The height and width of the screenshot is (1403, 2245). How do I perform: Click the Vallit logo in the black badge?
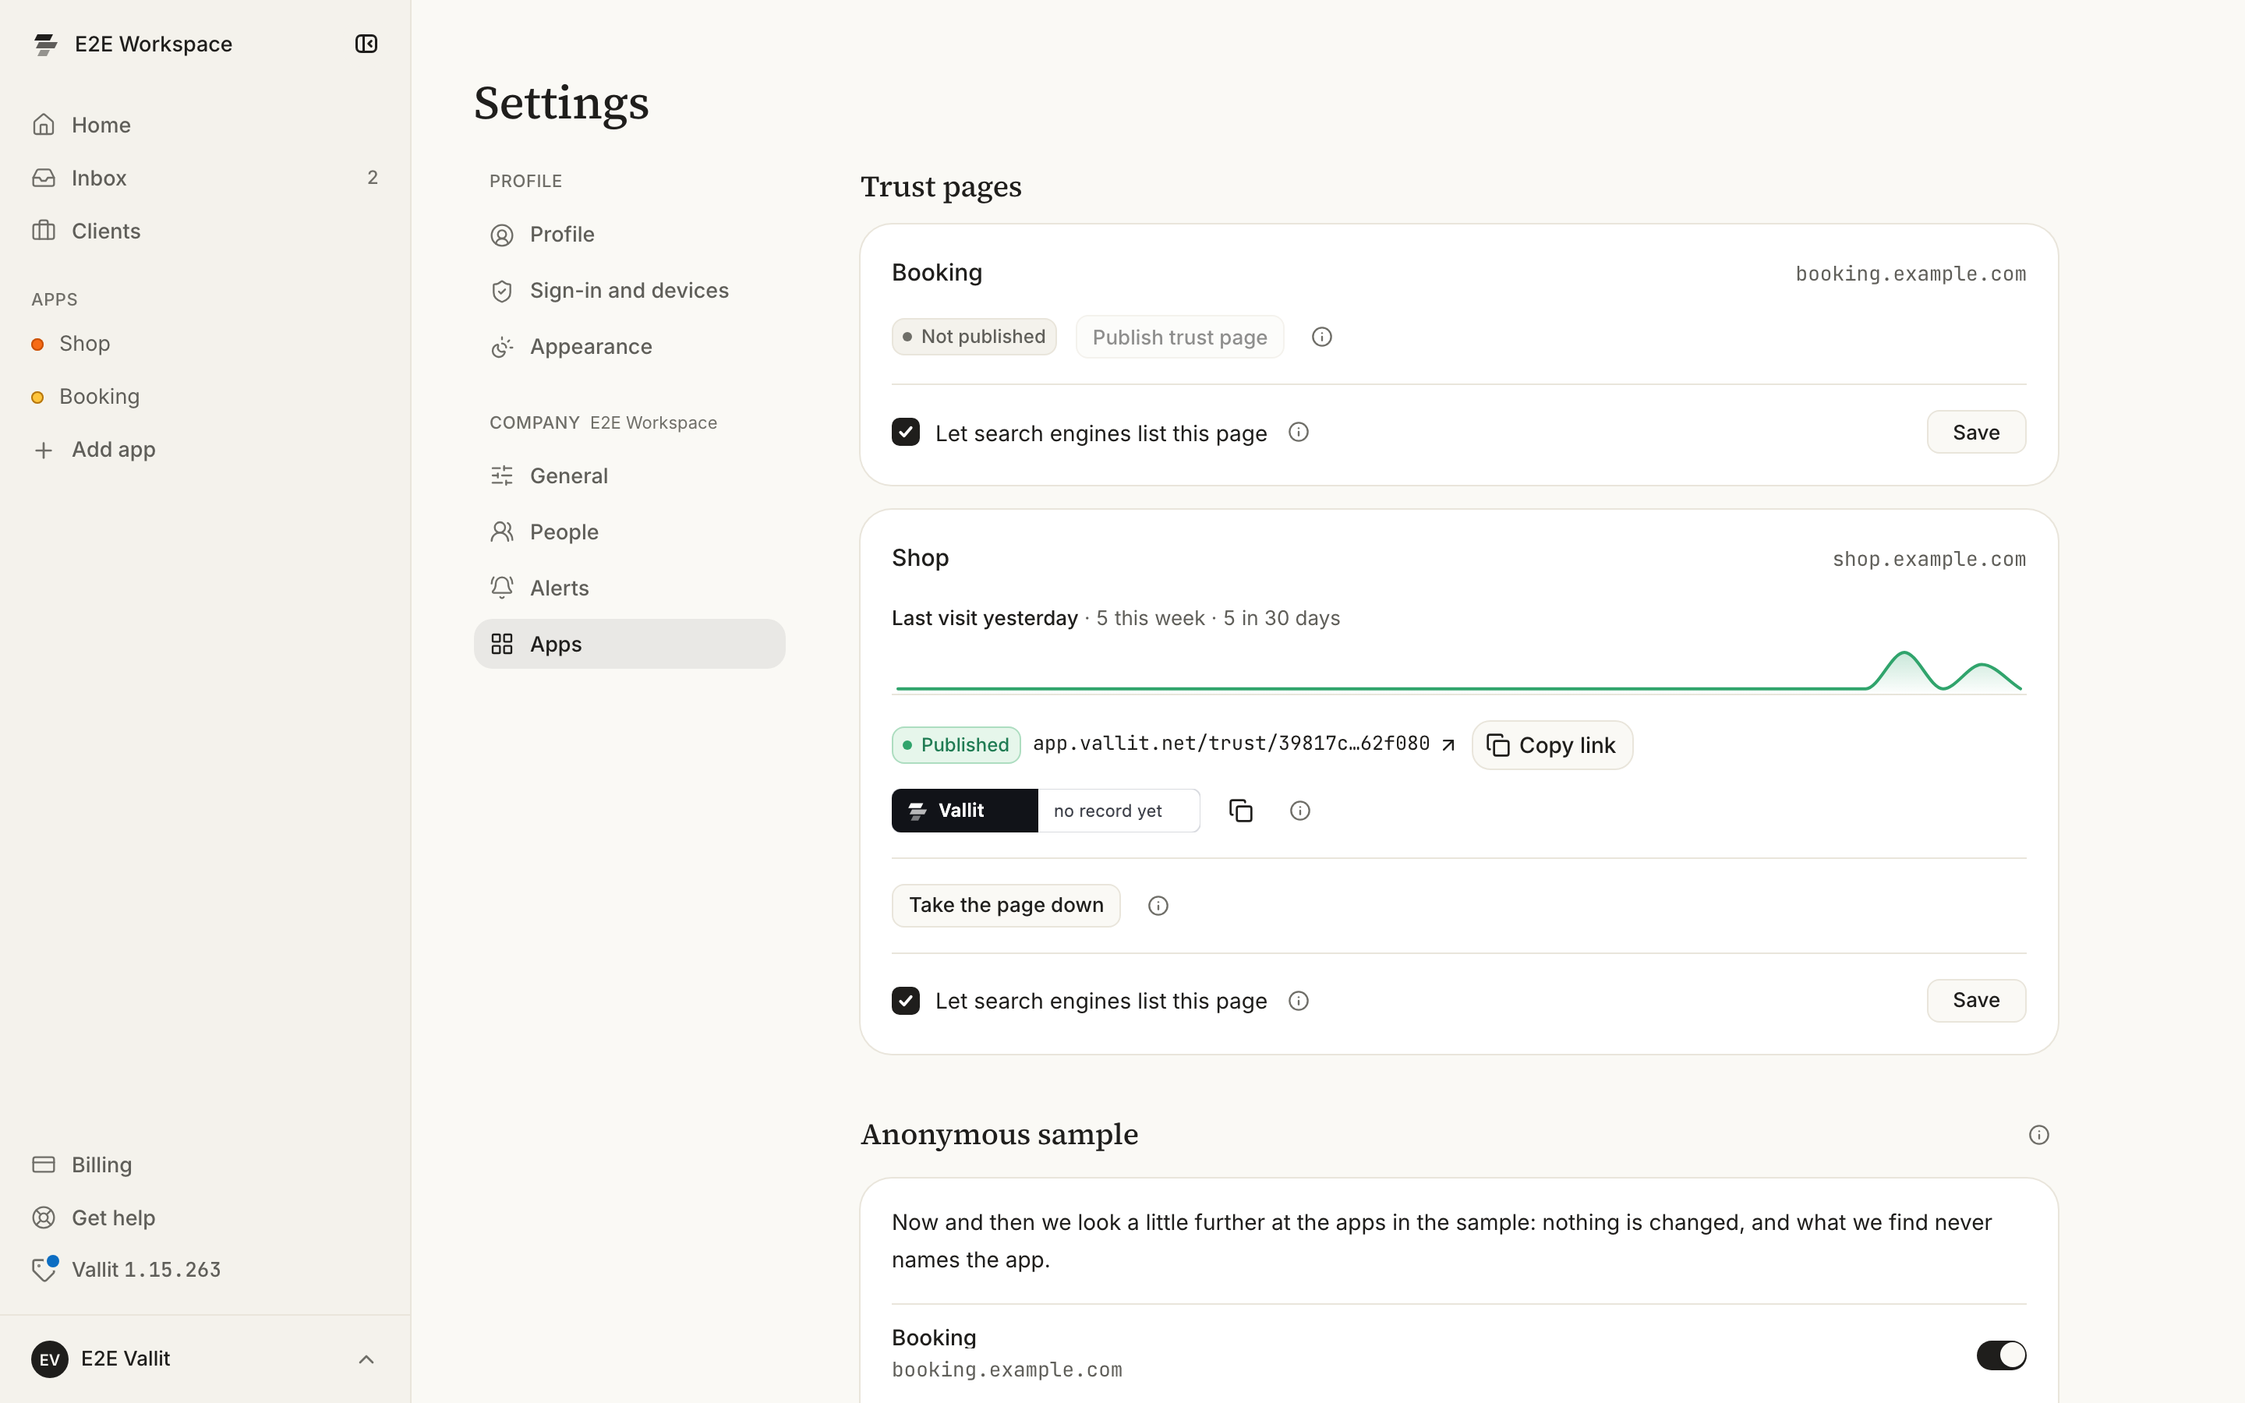coord(917,811)
